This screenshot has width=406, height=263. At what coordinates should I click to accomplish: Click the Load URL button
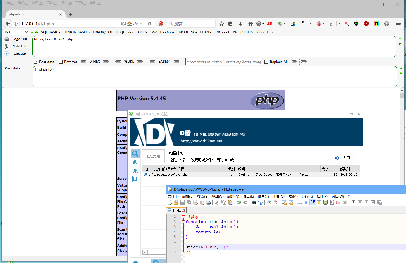pos(20,39)
